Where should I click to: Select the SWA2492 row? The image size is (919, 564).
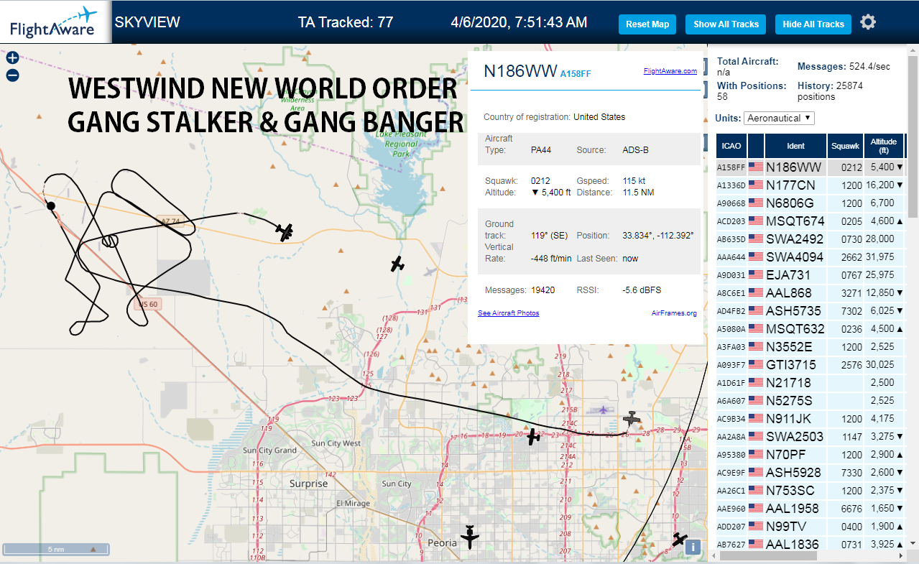point(811,239)
